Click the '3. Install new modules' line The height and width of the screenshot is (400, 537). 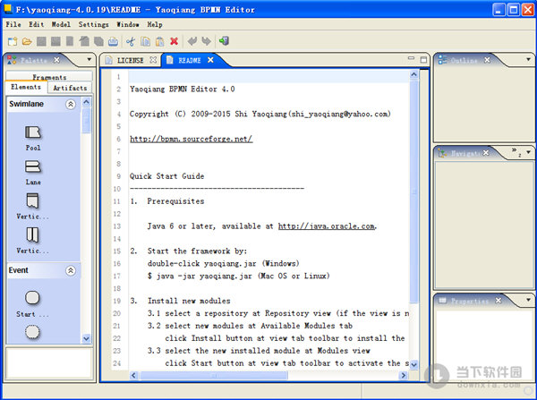180,301
